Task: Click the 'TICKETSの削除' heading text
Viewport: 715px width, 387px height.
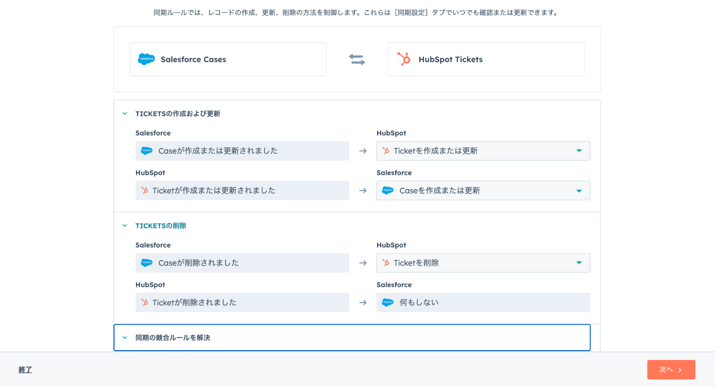Action: click(161, 226)
